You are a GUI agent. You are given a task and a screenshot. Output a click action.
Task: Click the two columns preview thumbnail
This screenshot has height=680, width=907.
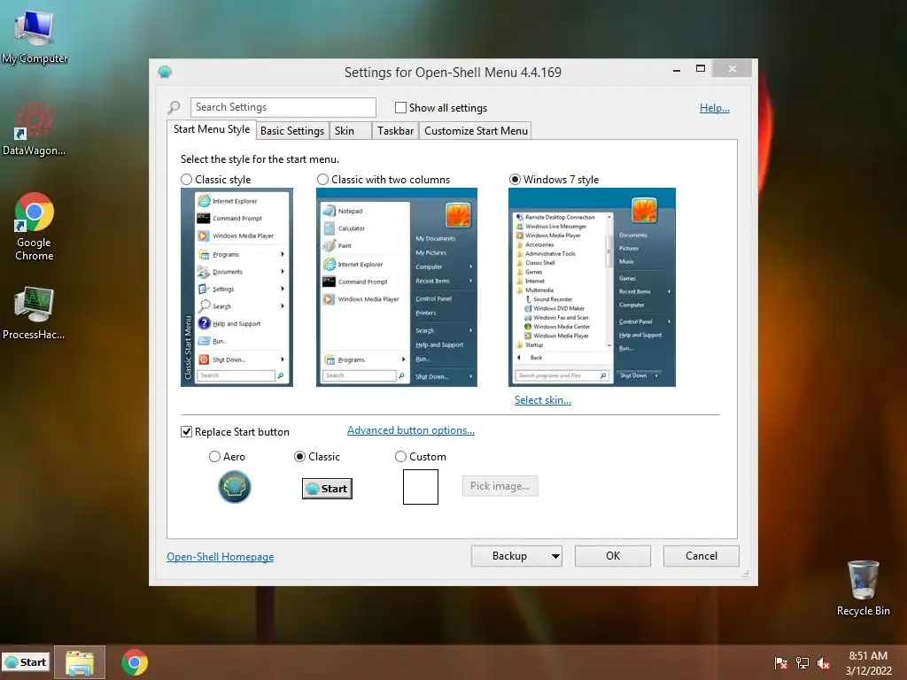click(x=396, y=288)
